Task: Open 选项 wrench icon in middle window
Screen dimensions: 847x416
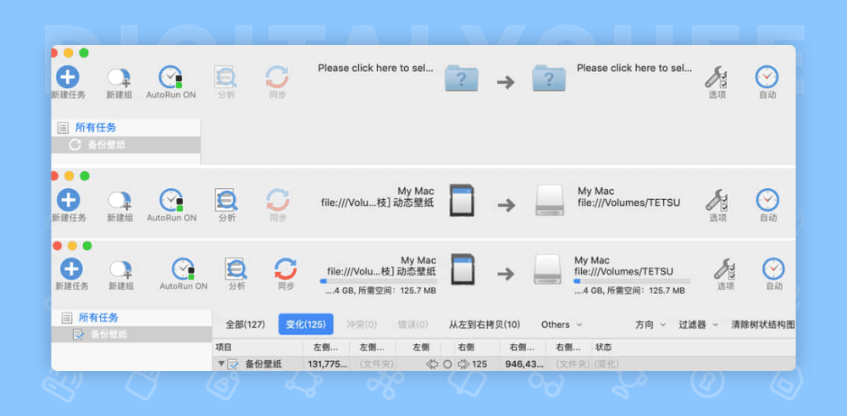Action: (717, 200)
